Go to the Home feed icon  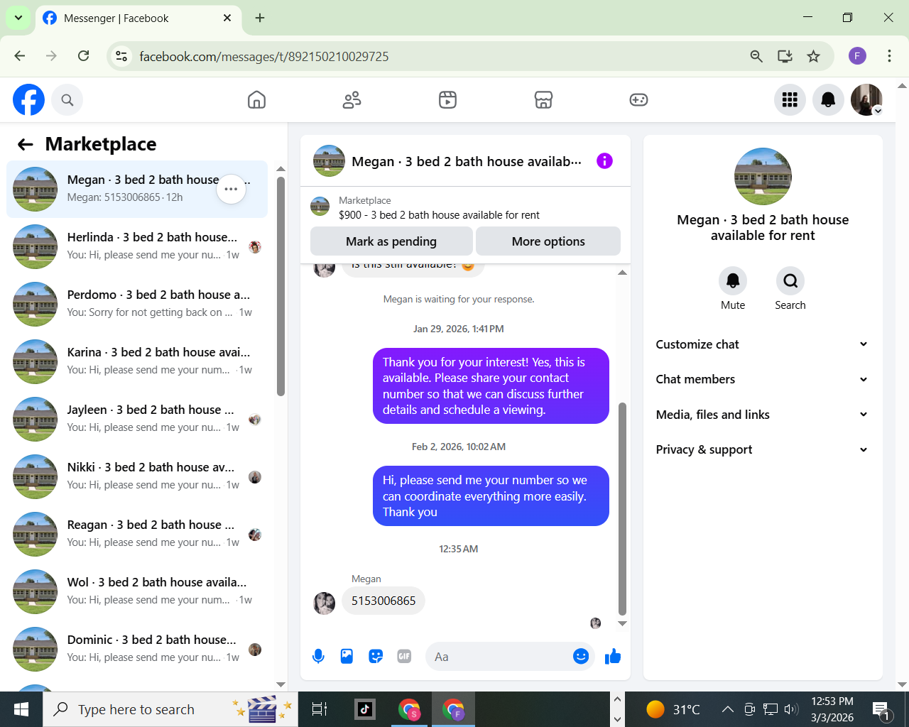[x=256, y=100]
